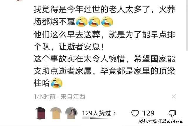This screenshot has width=188, height=126.
Task: Click the emoji following 柱哈
Action: (x=56, y=83)
